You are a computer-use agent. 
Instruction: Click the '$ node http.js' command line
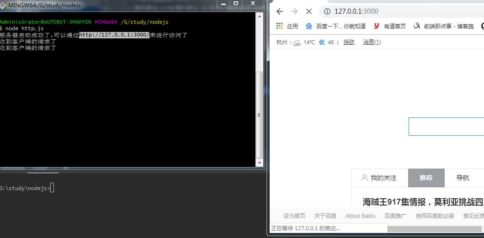(22, 28)
